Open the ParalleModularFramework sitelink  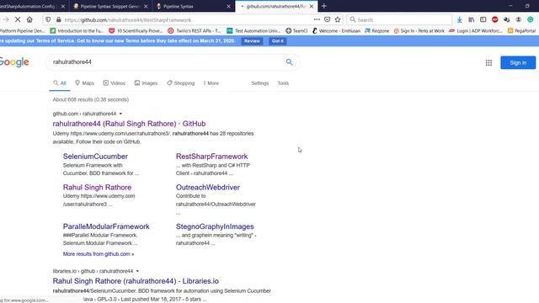pyautogui.click(x=106, y=226)
